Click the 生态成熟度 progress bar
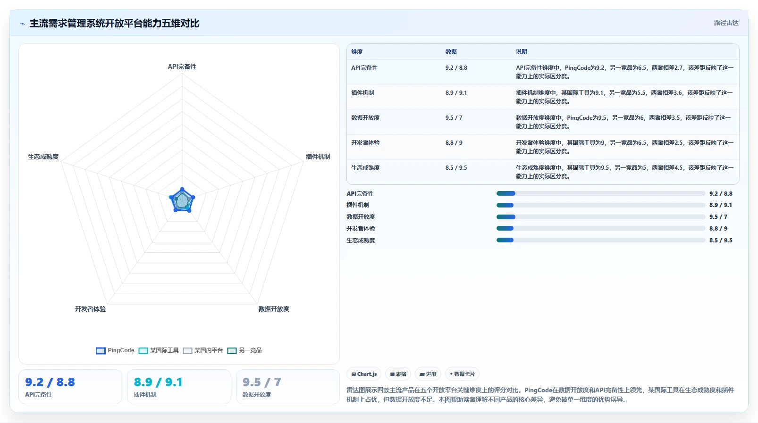 [x=600, y=240]
